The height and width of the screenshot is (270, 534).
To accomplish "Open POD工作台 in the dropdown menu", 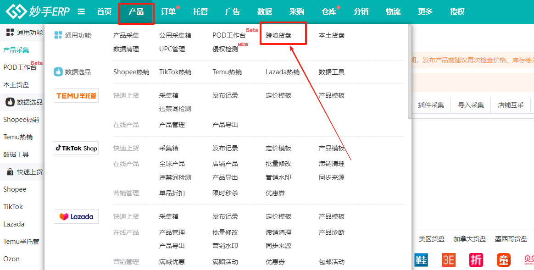I will (229, 35).
